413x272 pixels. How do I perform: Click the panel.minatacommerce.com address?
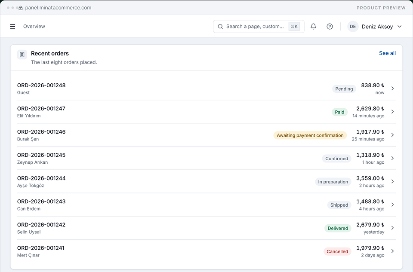pos(58,8)
